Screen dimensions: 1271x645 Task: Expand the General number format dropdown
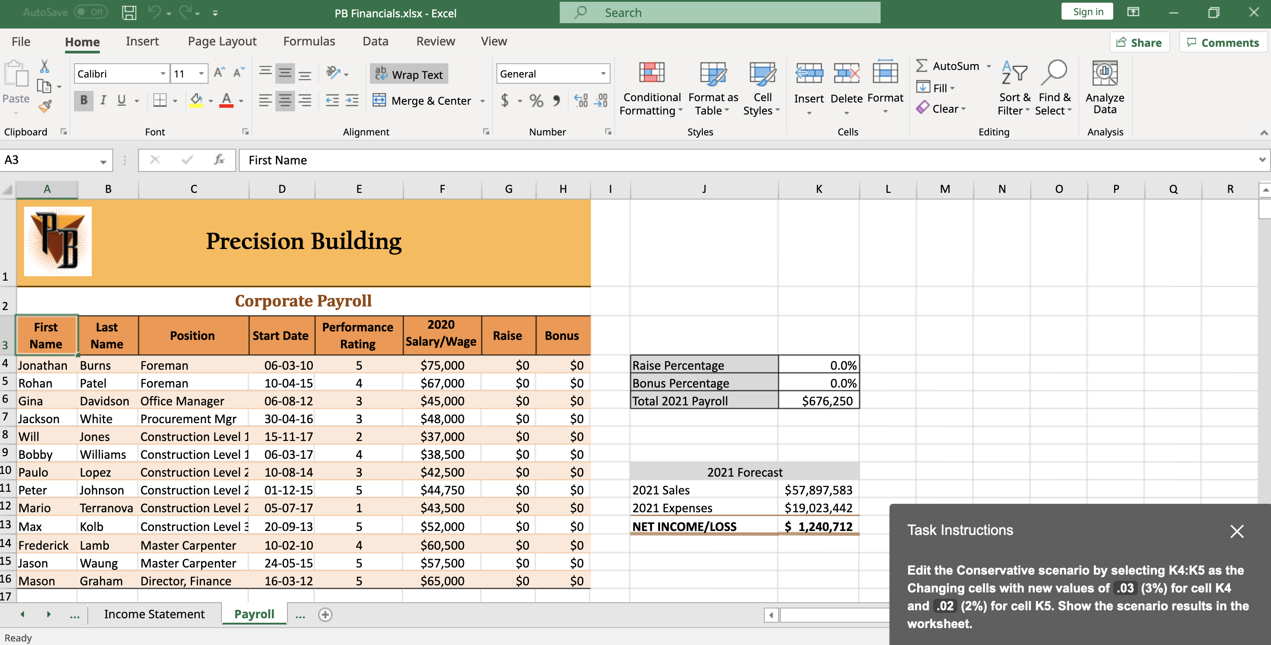coord(603,74)
